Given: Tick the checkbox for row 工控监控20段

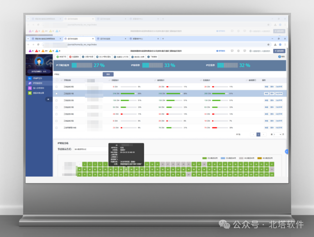Looking at the screenshot, I should [56, 87].
